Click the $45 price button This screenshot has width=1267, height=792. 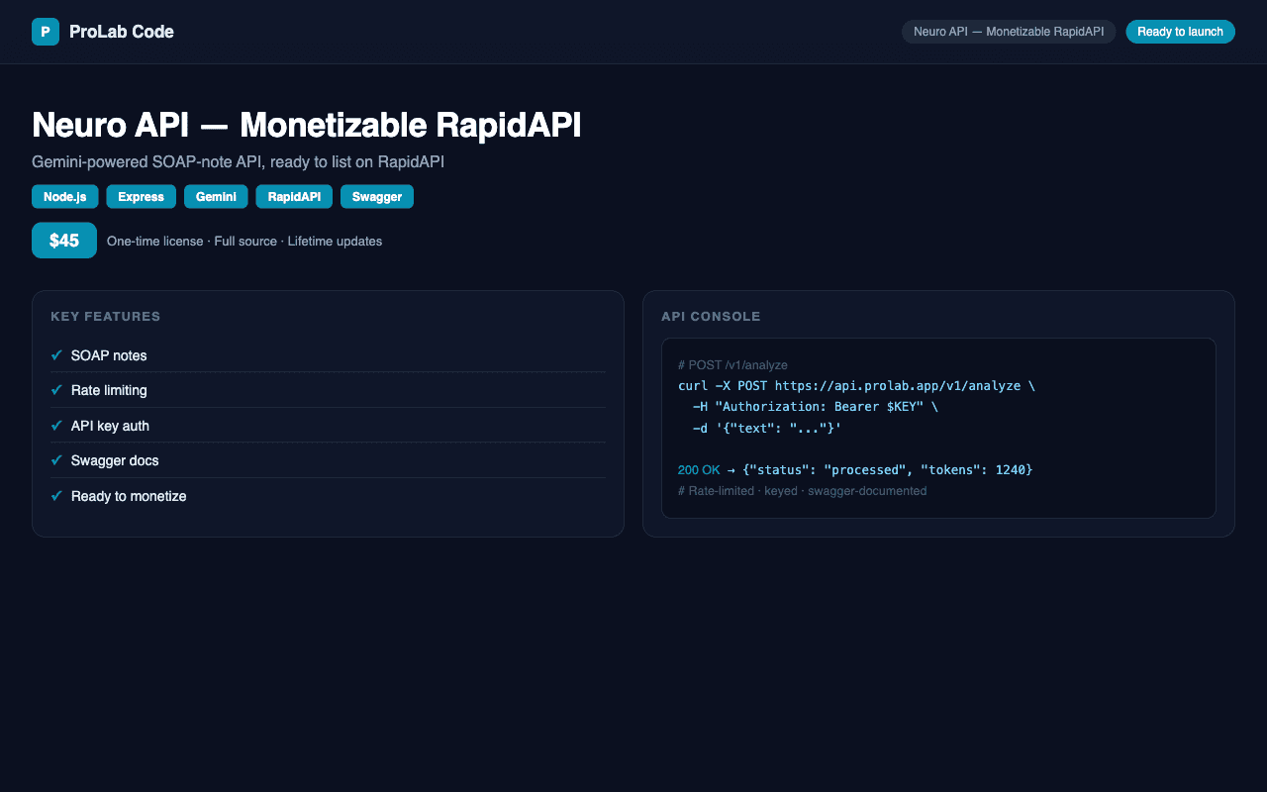coord(64,241)
